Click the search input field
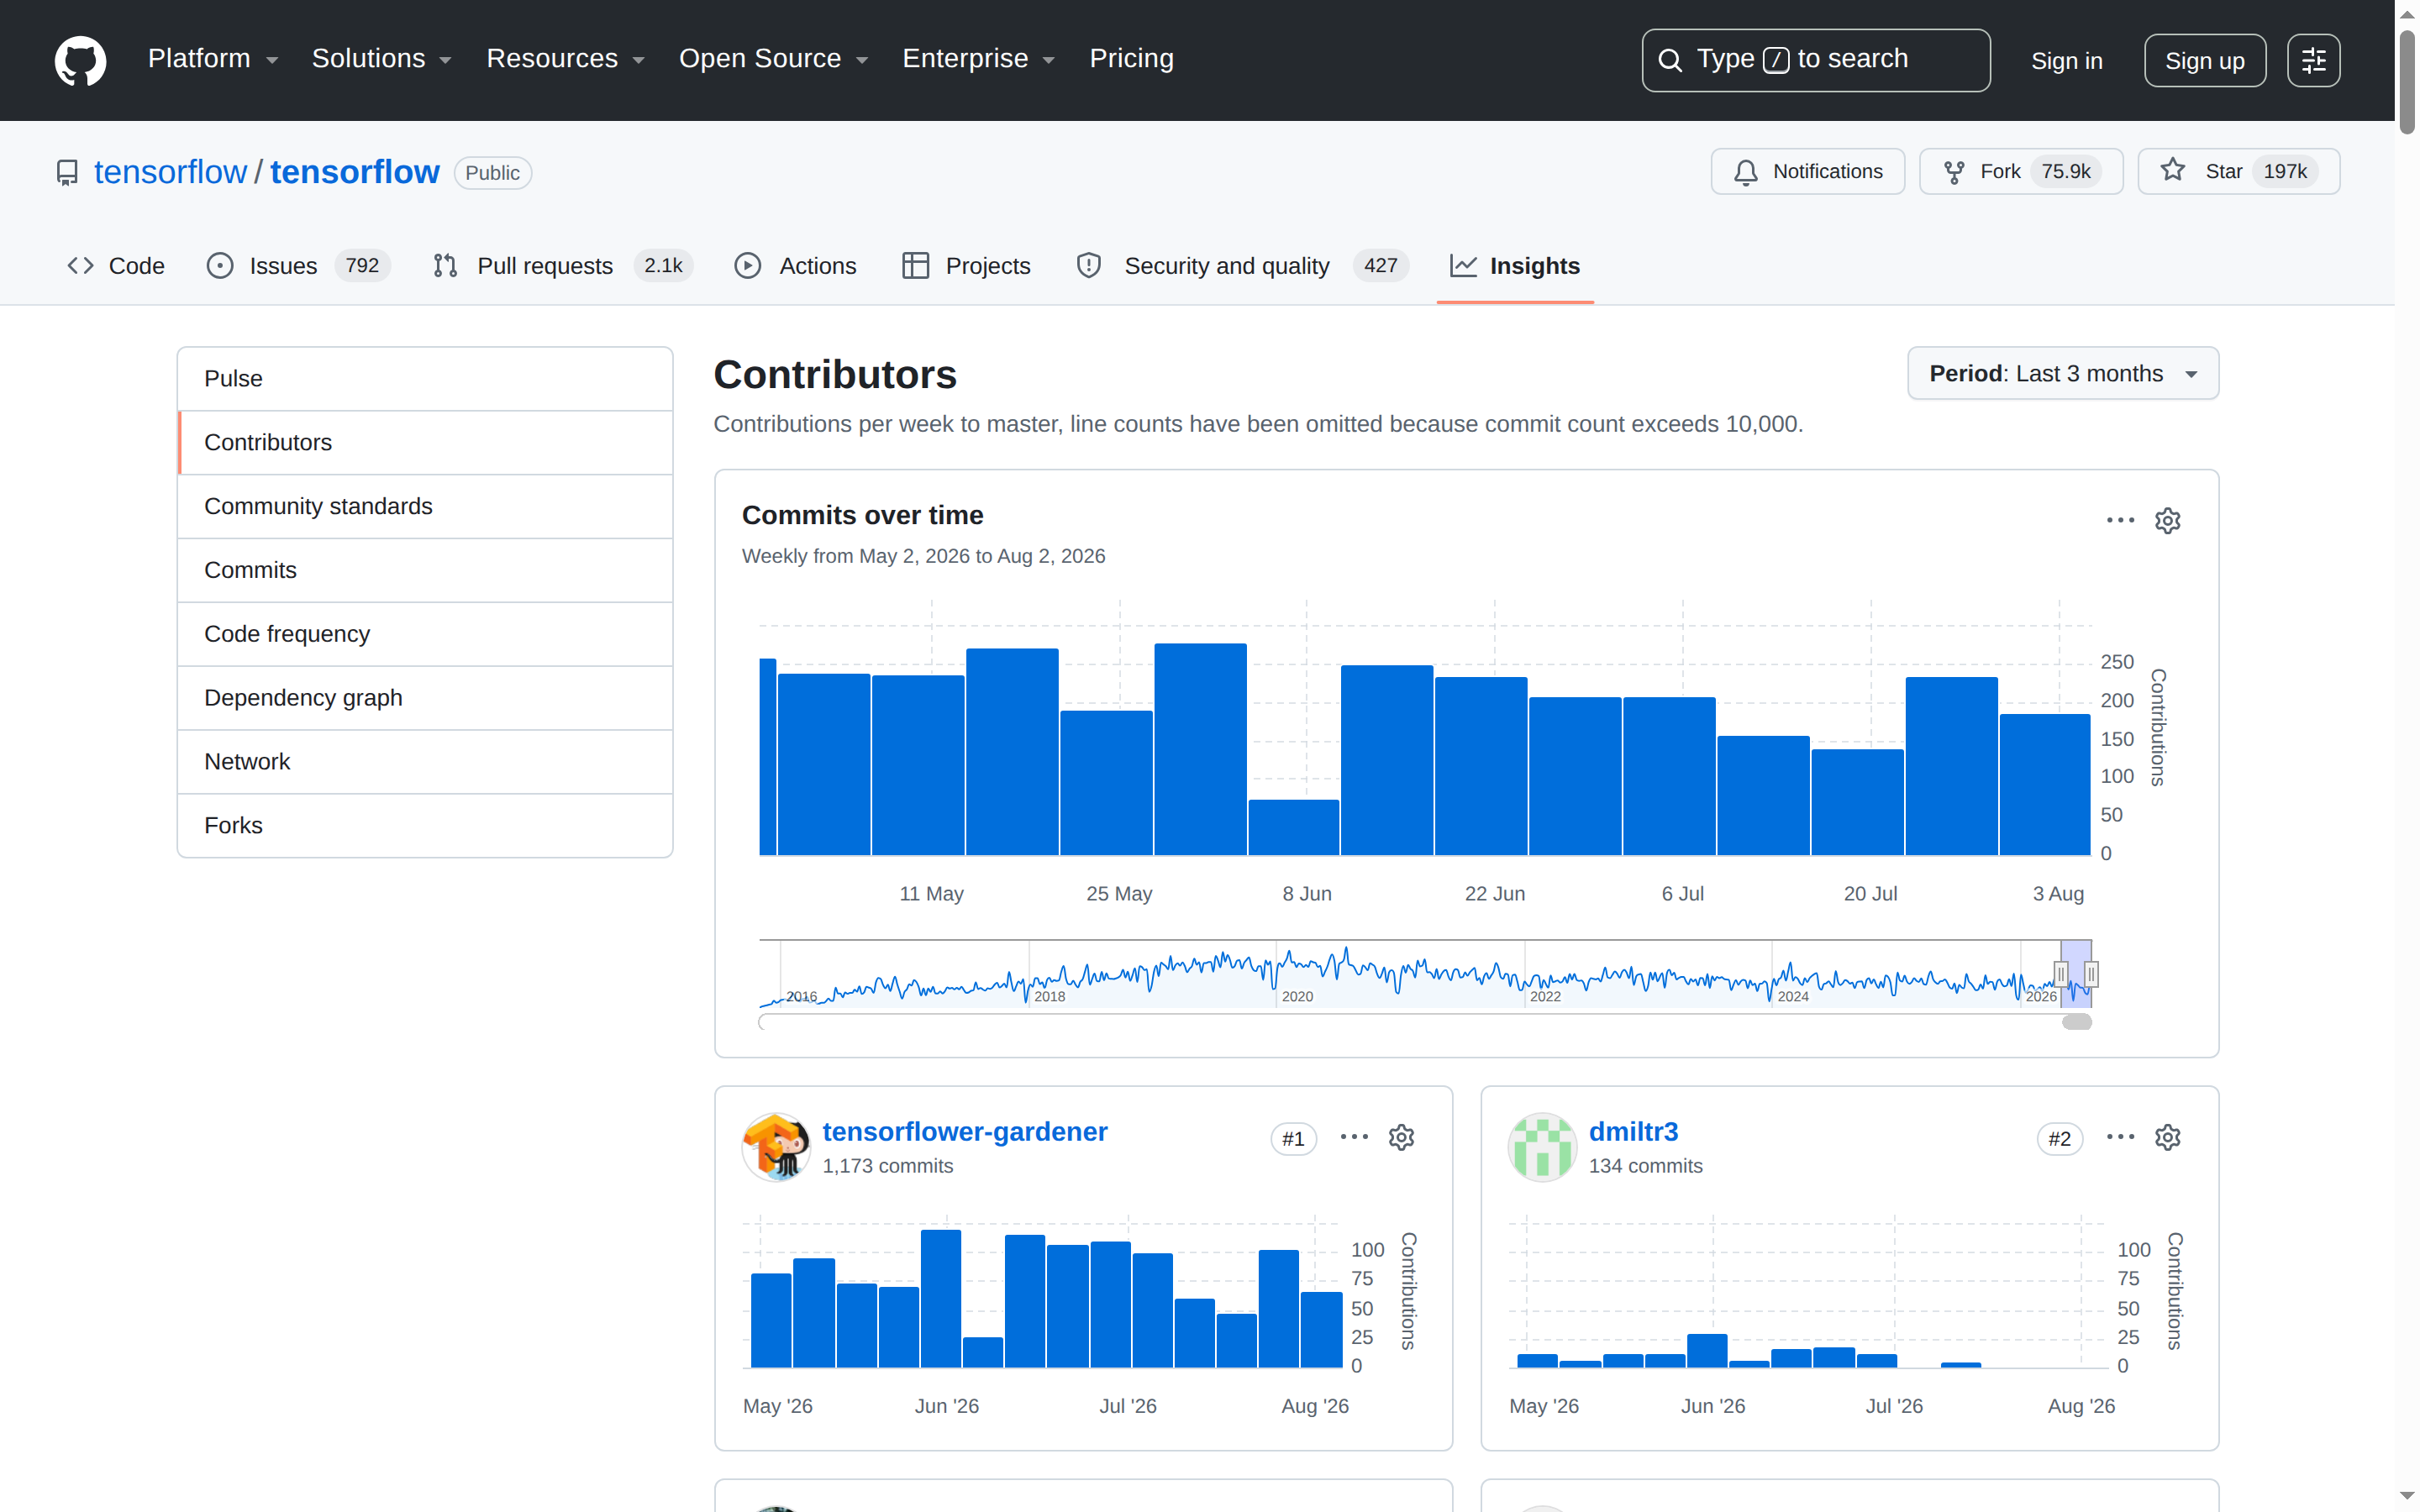Image resolution: width=2420 pixels, height=1512 pixels. 1815,61
